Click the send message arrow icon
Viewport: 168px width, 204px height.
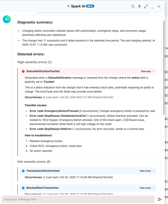[x=160, y=199]
